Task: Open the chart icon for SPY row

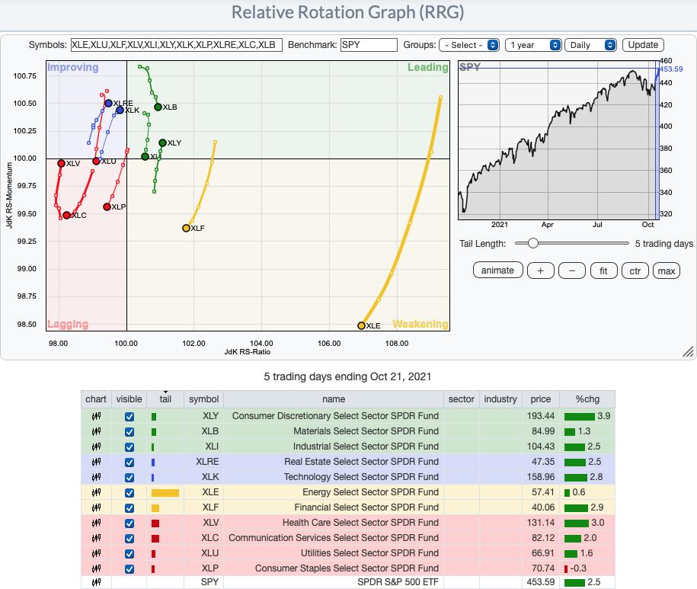Action: (x=96, y=582)
